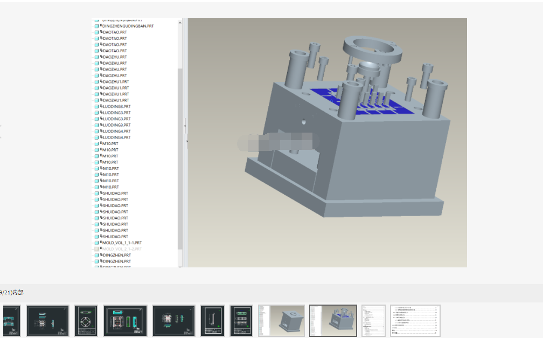Select DINGZHENGUDINGBAN.PRT in the model tree
This screenshot has height=338, width=543.
128,26
